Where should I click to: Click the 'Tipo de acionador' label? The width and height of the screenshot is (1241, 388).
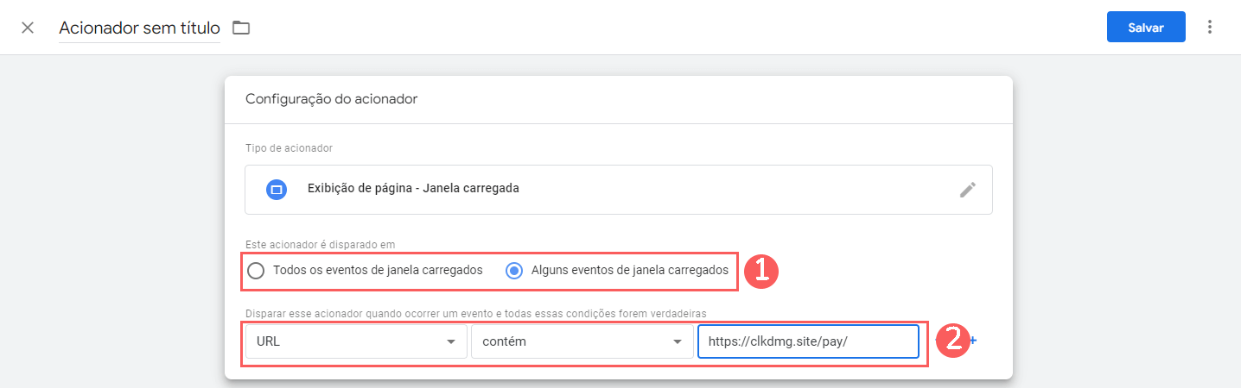pos(289,148)
